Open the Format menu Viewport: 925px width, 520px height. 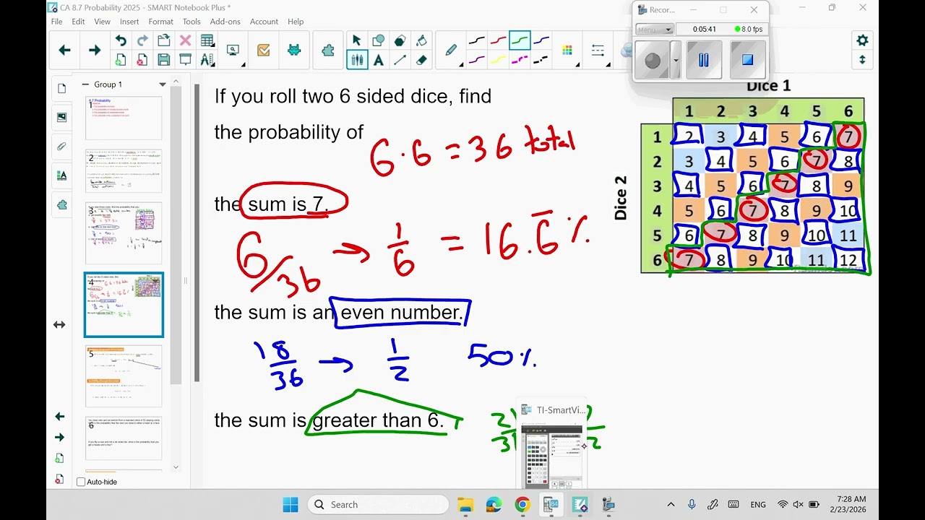pyautogui.click(x=160, y=22)
